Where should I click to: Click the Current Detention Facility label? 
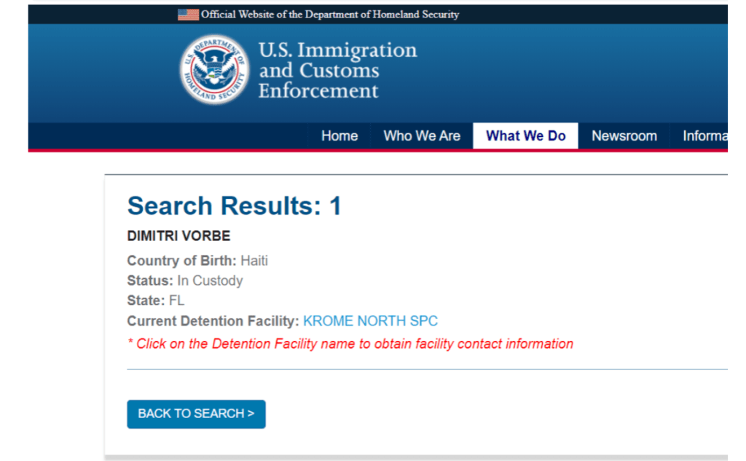pos(213,321)
